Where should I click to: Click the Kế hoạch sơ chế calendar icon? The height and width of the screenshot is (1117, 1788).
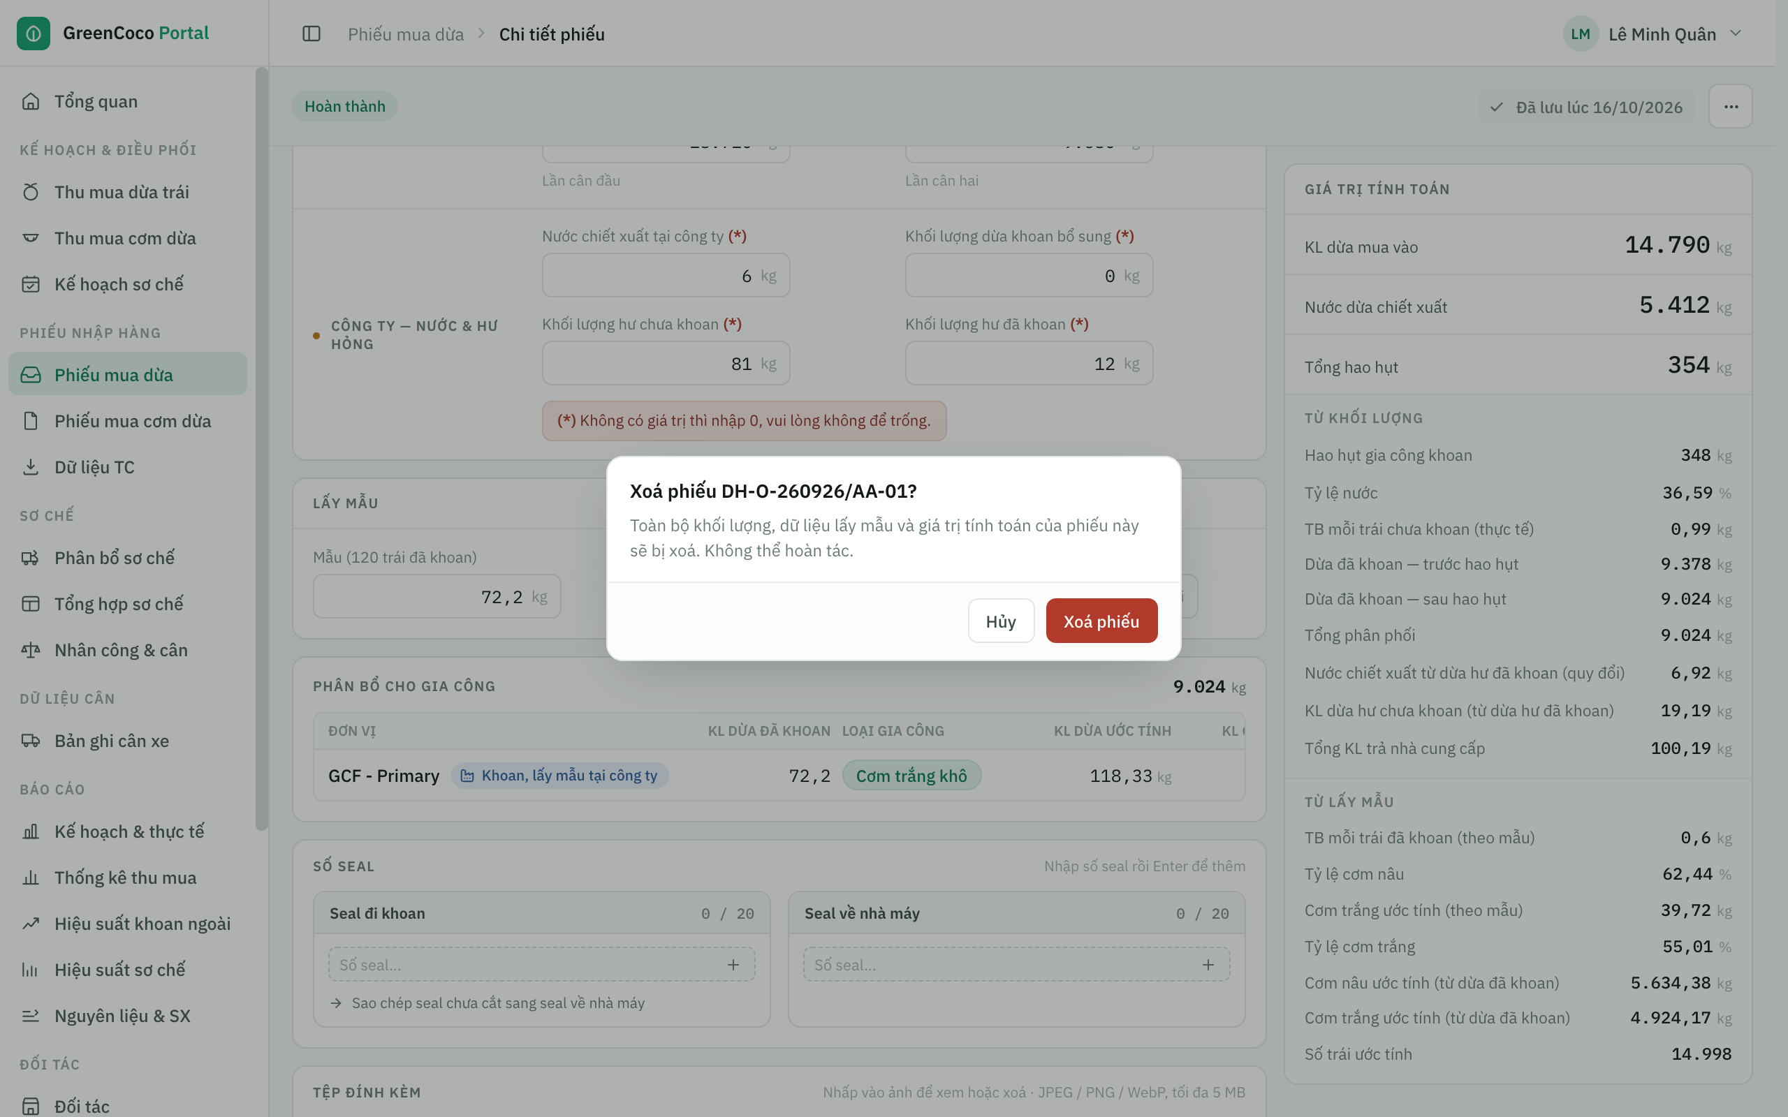tap(30, 283)
